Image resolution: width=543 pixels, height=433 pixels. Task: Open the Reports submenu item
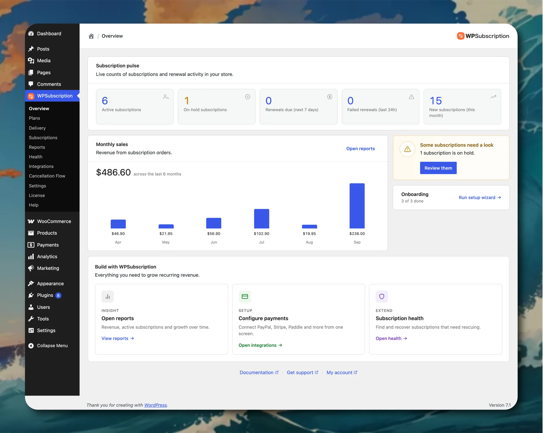point(37,147)
